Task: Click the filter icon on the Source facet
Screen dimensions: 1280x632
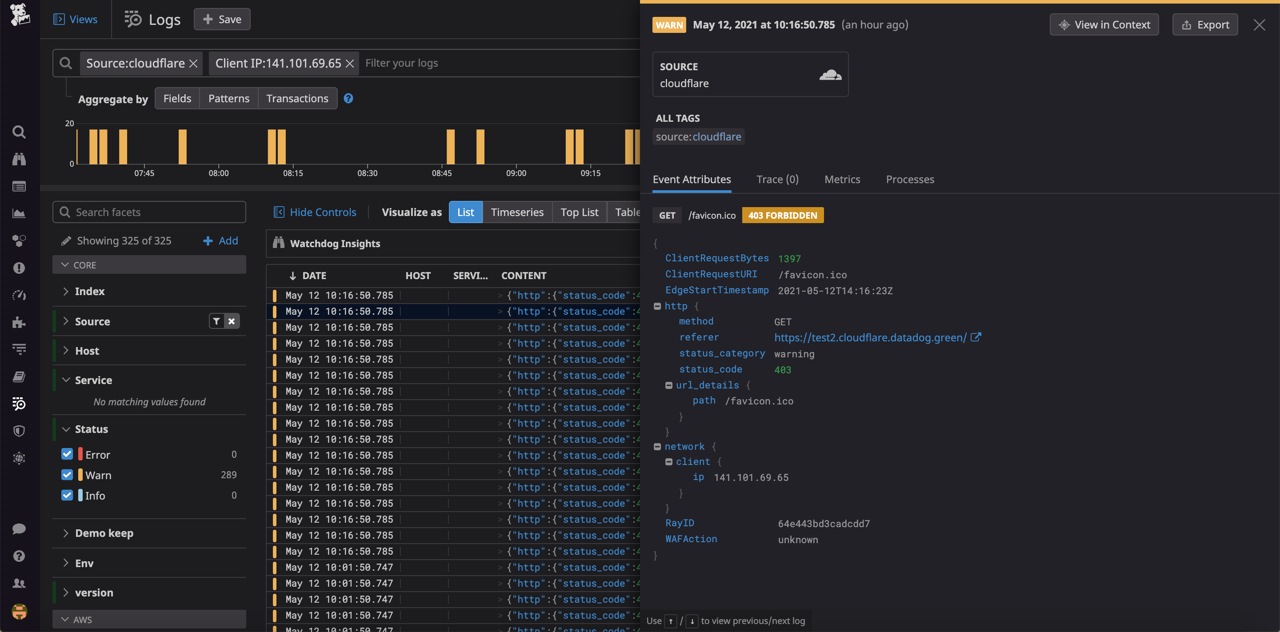Action: 216,321
